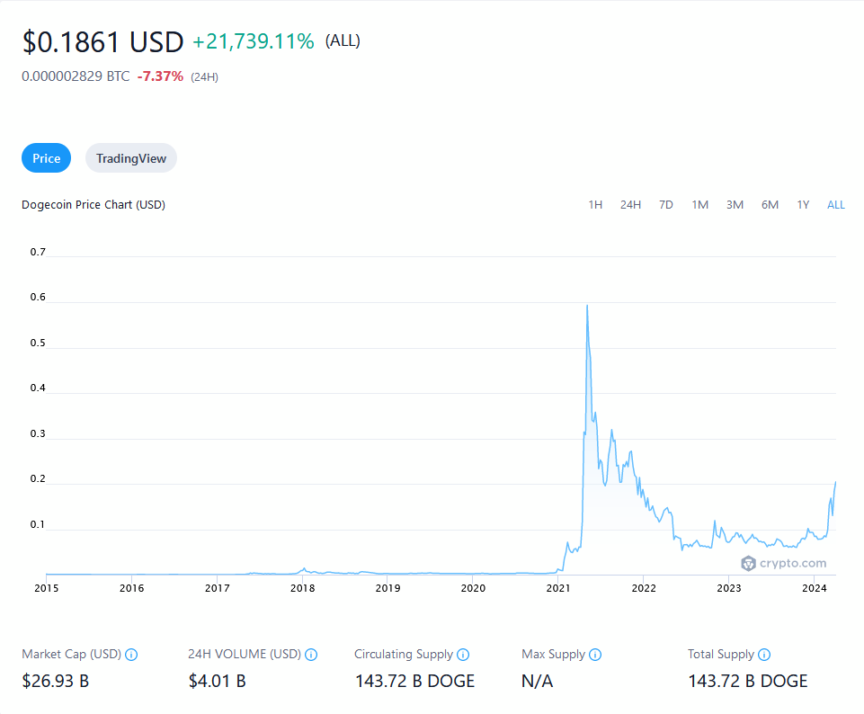The width and height of the screenshot is (864, 714).
Task: Click the N/A max supply value
Action: pyautogui.click(x=538, y=681)
